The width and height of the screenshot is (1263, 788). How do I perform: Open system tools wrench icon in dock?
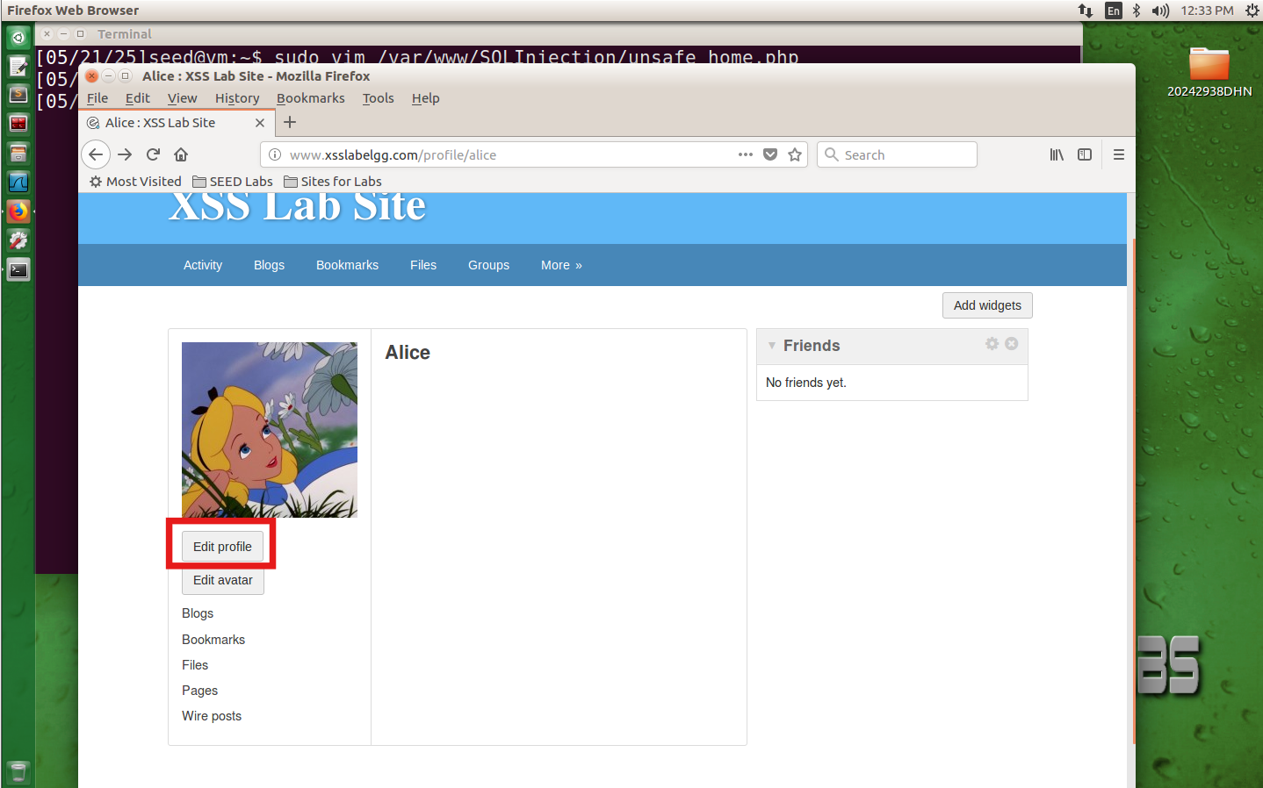click(18, 240)
